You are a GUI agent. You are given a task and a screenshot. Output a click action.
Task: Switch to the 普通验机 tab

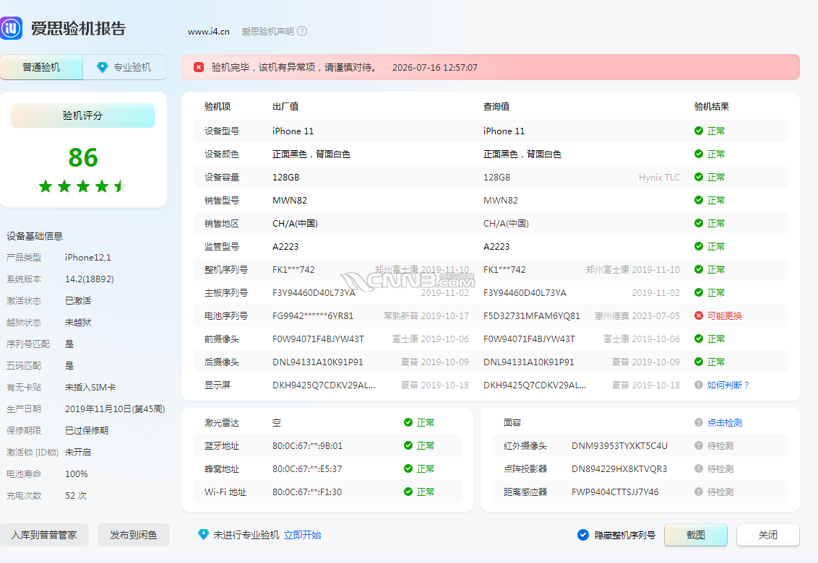click(x=41, y=67)
